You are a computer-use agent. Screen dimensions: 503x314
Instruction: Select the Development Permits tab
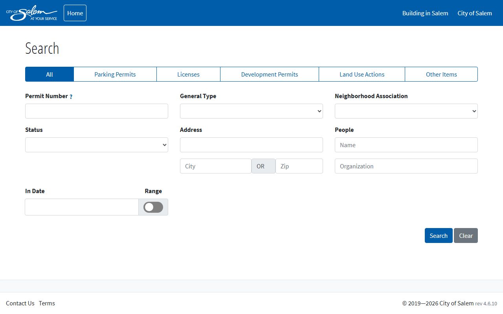[269, 74]
